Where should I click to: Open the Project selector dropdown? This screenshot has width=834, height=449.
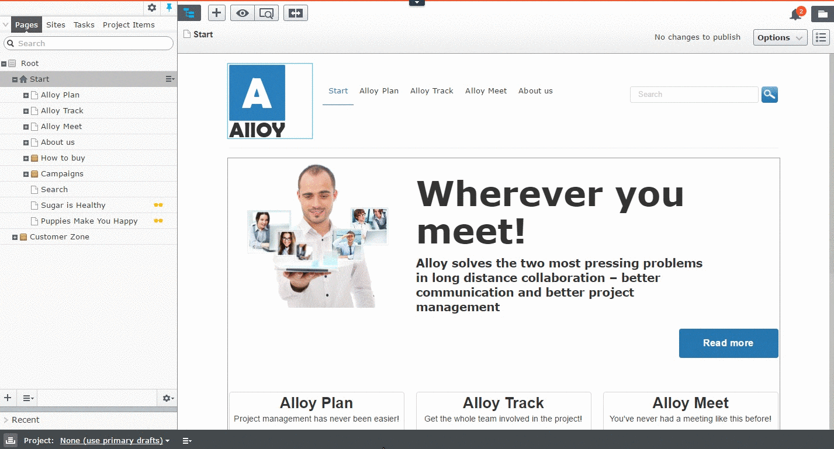click(115, 440)
